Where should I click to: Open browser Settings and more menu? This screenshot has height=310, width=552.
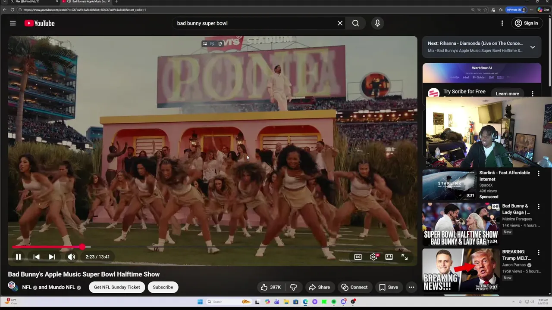531,9
